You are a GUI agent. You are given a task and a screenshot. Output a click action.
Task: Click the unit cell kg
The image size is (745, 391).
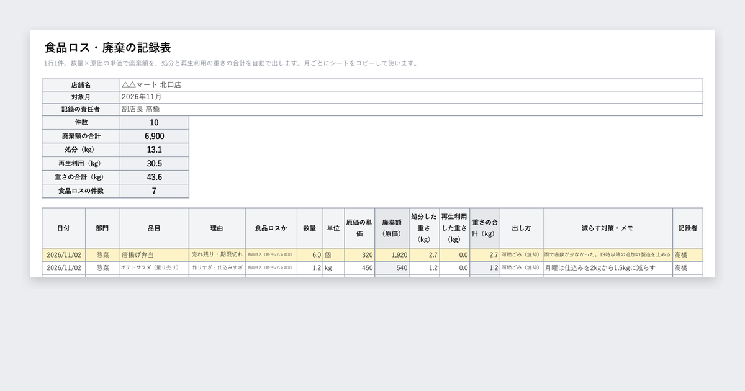pos(333,267)
